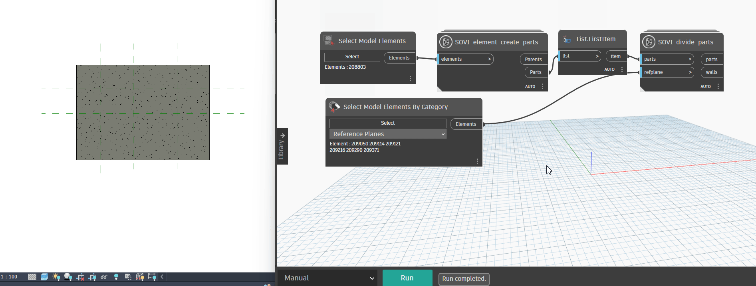This screenshot has width=756, height=286.
Task: Click the SOVI_element_create_parts node icon
Action: coord(446,42)
